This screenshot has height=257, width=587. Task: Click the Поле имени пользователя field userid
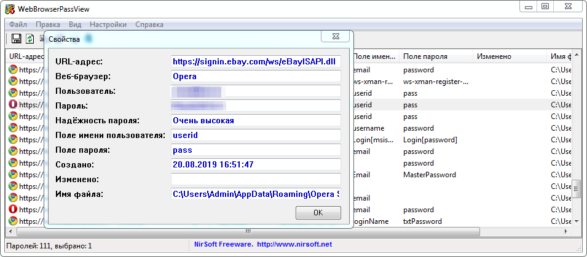coord(256,135)
